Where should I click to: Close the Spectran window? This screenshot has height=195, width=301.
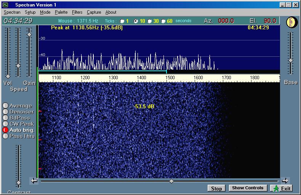[296, 5]
